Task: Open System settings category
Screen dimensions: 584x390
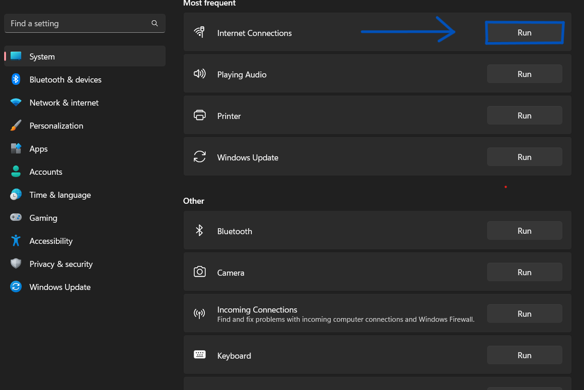Action: click(x=85, y=56)
